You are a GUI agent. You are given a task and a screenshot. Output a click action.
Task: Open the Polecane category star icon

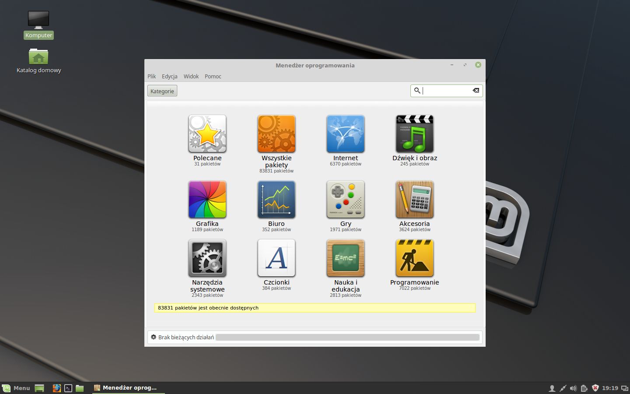(x=207, y=134)
